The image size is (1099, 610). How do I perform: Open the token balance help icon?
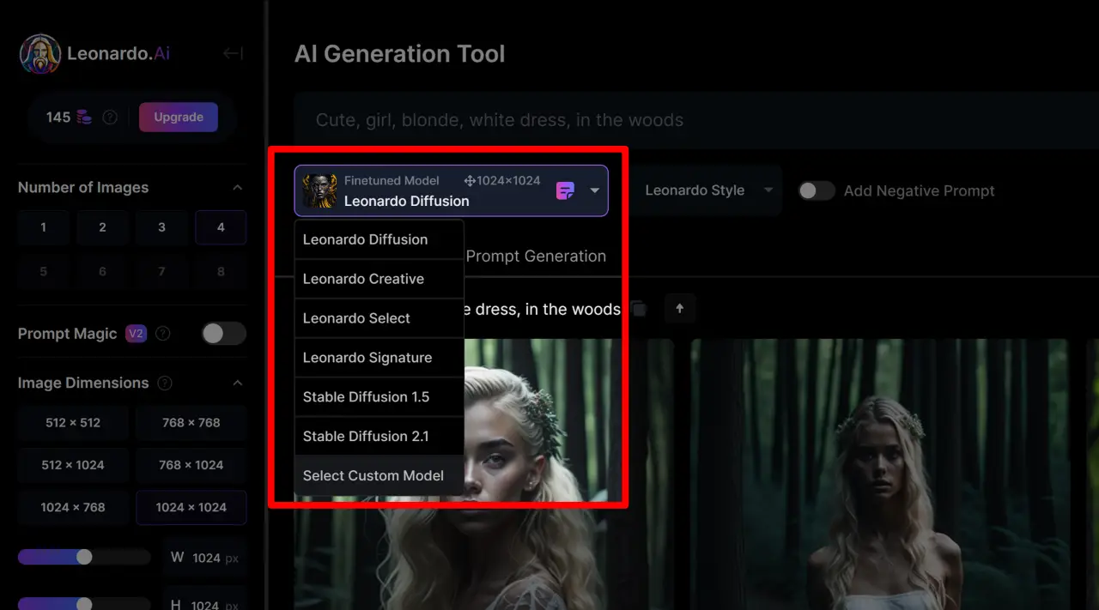coord(110,118)
